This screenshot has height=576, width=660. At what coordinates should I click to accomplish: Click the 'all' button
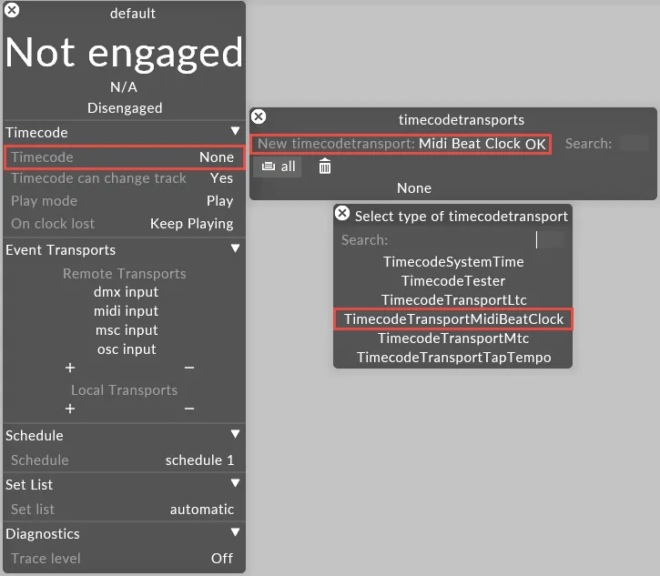278,167
